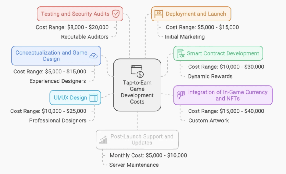Select the Custom Artwork text link
This screenshot has width=286, height=174.
pyautogui.click(x=209, y=121)
